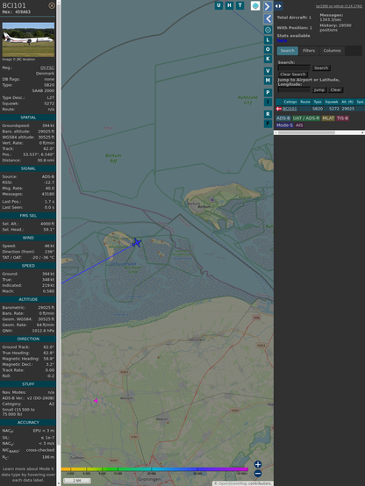The height and width of the screenshot is (486, 365).
Task: Open the OY-FSC registration link
Action: [x=47, y=68]
